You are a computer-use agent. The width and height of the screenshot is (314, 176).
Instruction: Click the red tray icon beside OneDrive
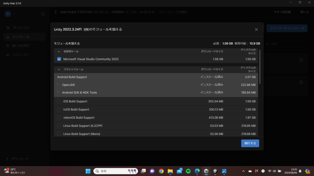257,171
